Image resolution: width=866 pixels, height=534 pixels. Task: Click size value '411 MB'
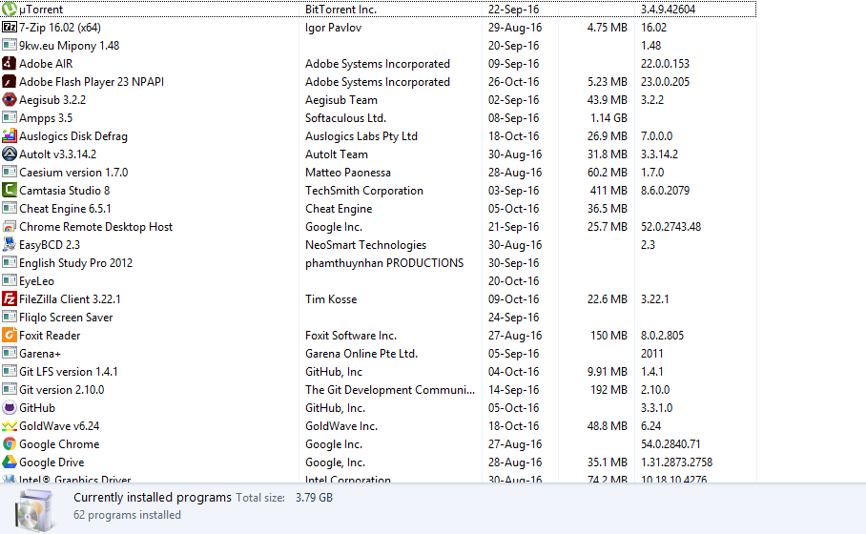pyautogui.click(x=608, y=191)
